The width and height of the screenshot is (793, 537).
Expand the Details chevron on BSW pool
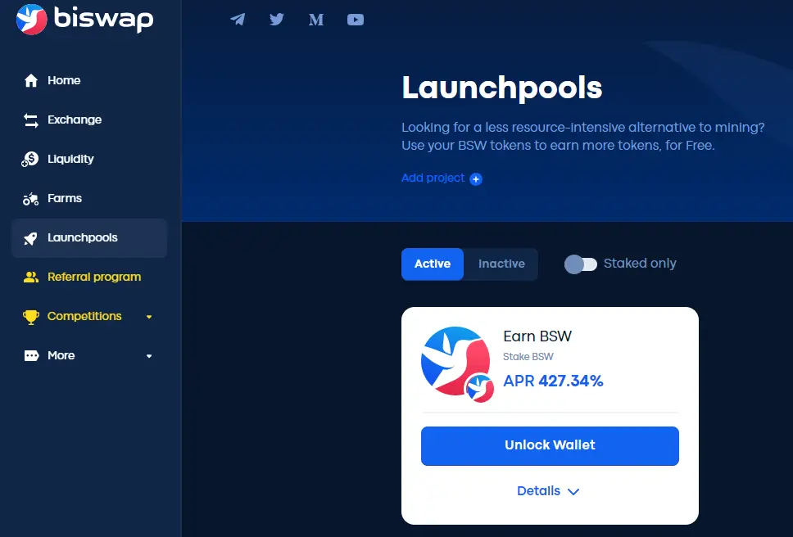[573, 491]
